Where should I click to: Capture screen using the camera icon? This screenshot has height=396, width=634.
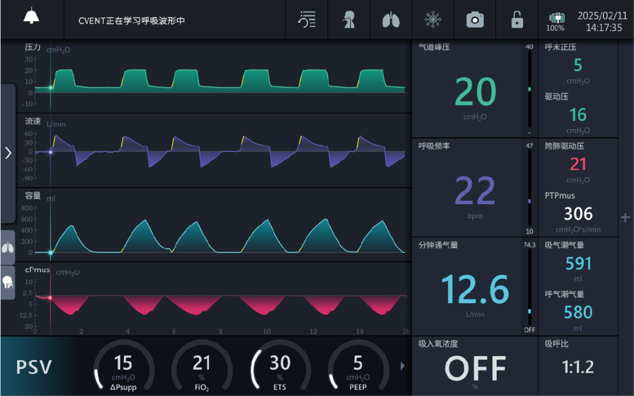pos(474,19)
